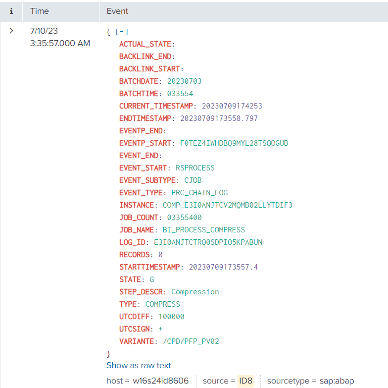Select the EVENT_START value RSPROCESS
This screenshot has width=388, height=388.
coord(195,168)
